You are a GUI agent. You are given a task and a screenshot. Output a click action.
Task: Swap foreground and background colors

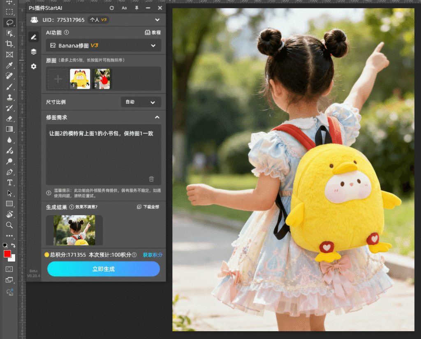[13, 246]
